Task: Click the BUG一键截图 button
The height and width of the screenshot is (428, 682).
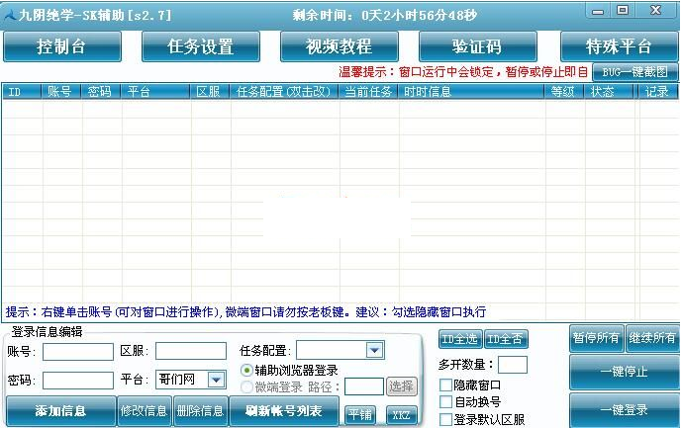Action: 635,72
